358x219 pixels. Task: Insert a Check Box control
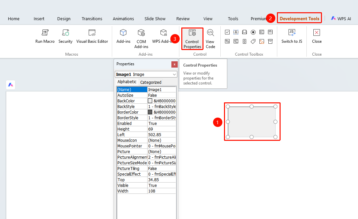227,32
